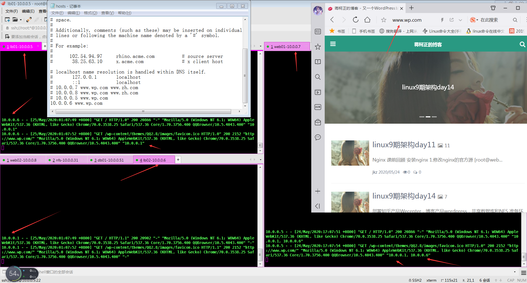The image size is (527, 283).
Task: Click the browser address field www.wp.com
Action: click(x=407, y=20)
